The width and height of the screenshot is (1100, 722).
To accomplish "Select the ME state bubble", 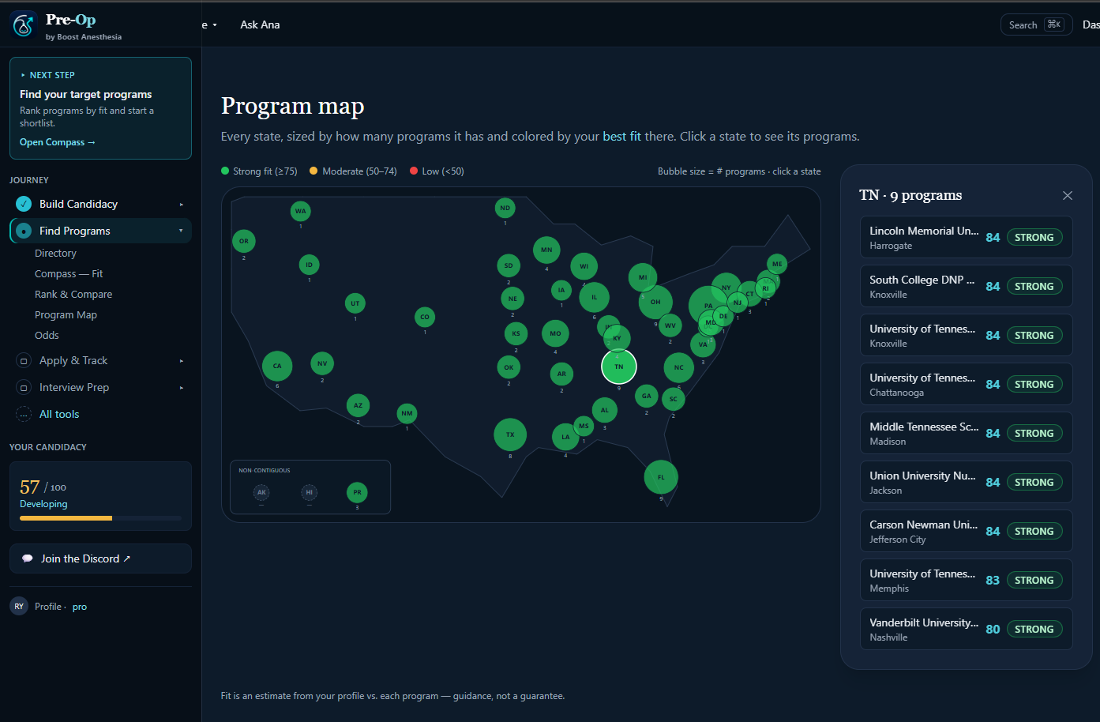I will coord(777,264).
